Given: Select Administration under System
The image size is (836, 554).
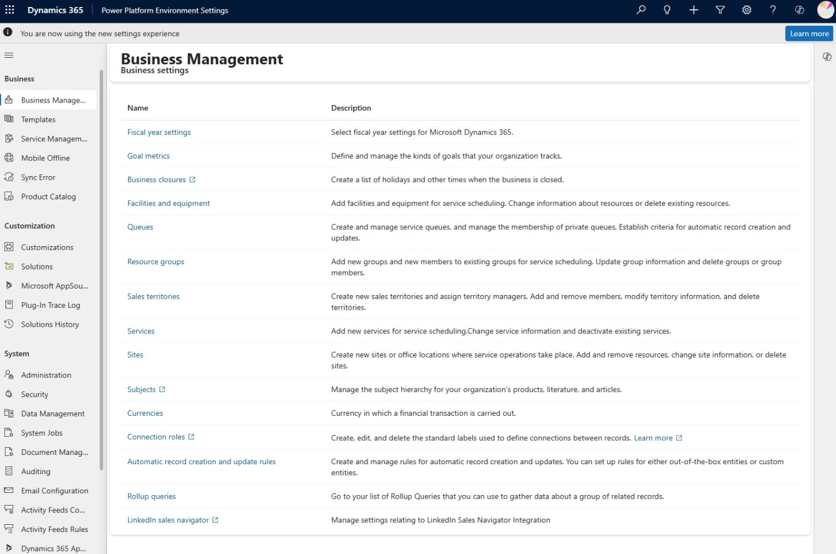Looking at the screenshot, I should click(x=46, y=374).
